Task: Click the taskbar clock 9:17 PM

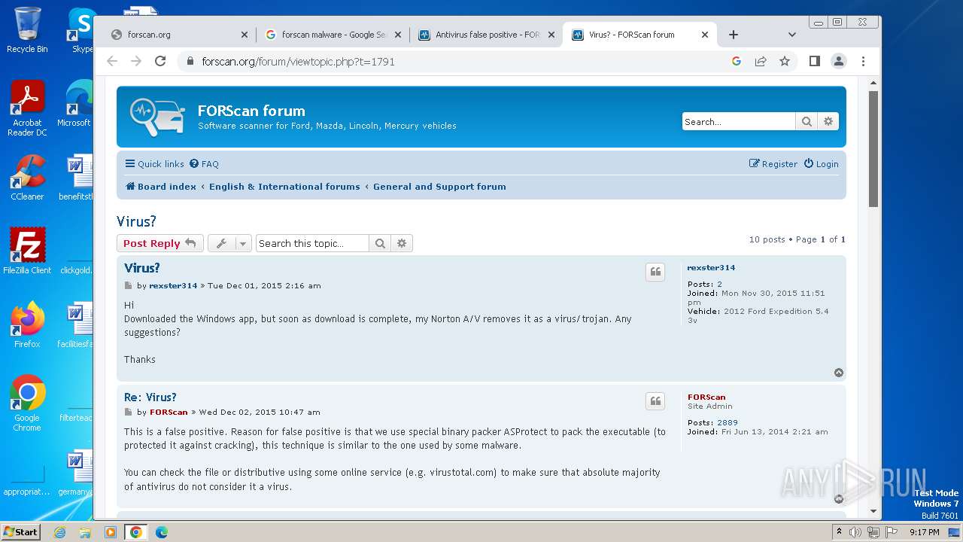Action: click(924, 532)
